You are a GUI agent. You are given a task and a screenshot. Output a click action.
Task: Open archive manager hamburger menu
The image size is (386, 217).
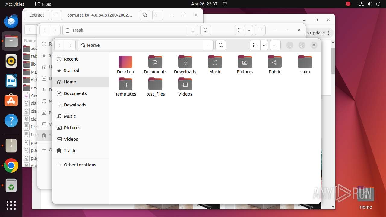click(158, 15)
